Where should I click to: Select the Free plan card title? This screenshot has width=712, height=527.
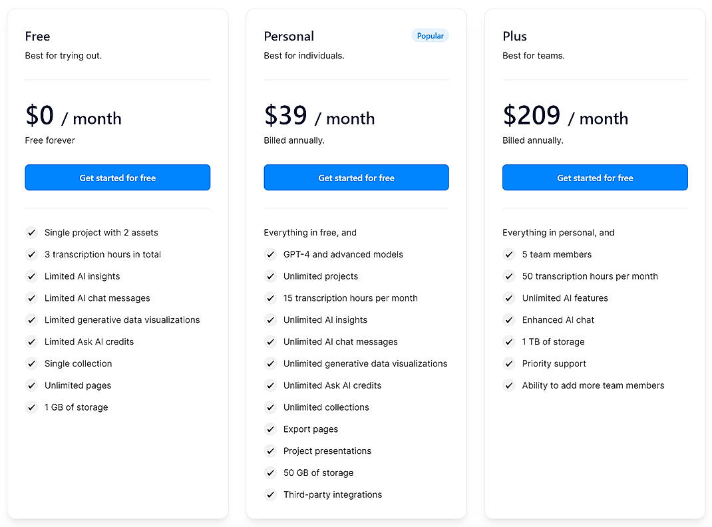pyautogui.click(x=37, y=36)
